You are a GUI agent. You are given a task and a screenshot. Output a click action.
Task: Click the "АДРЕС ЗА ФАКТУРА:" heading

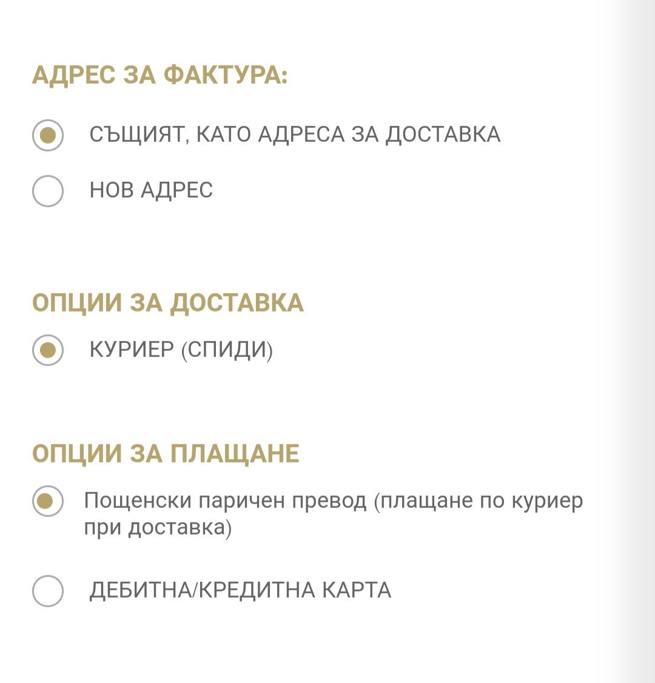point(160,75)
